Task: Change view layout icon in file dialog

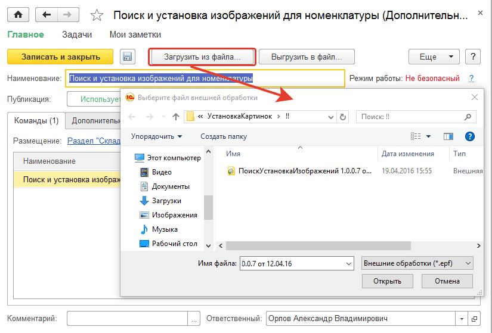Action: (416, 136)
